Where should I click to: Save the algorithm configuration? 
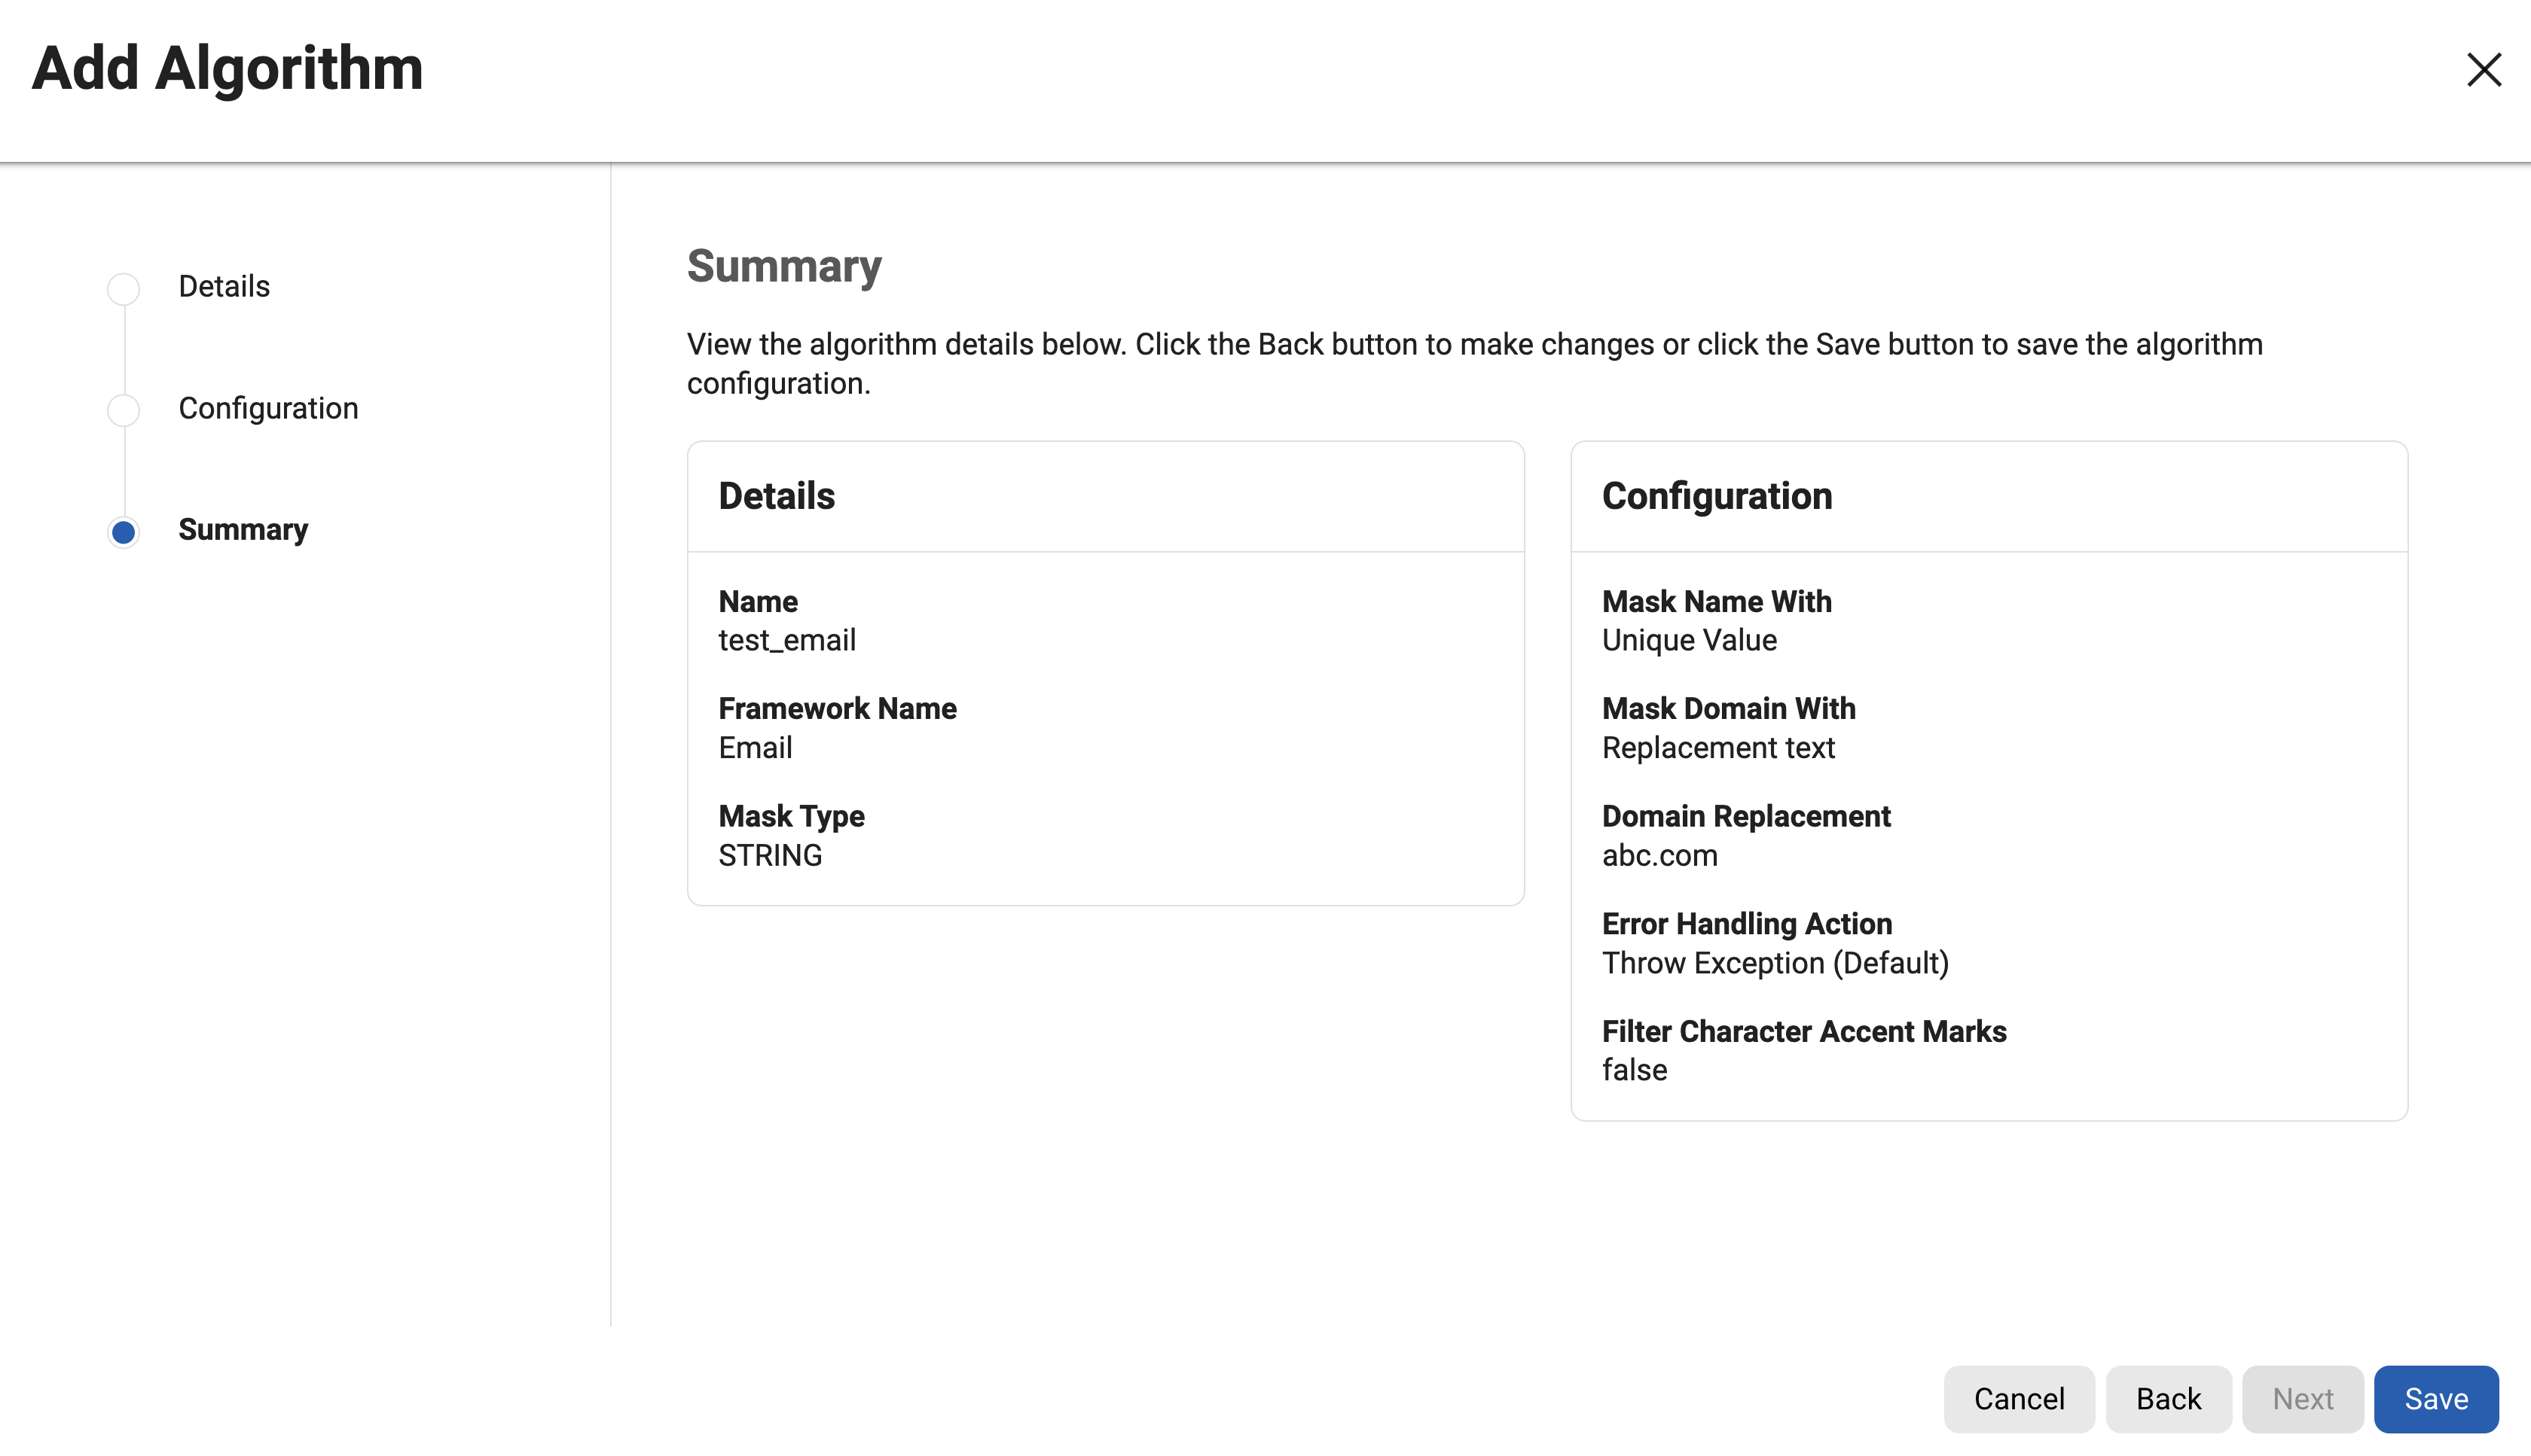point(2435,1398)
